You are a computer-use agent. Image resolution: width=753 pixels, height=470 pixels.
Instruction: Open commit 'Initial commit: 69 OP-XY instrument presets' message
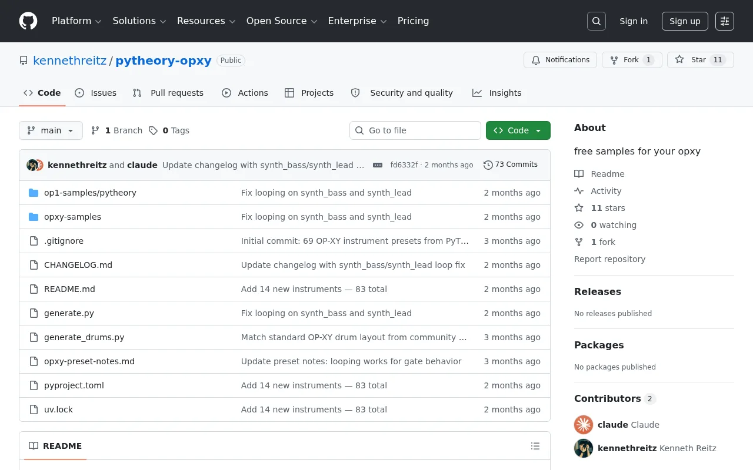355,241
